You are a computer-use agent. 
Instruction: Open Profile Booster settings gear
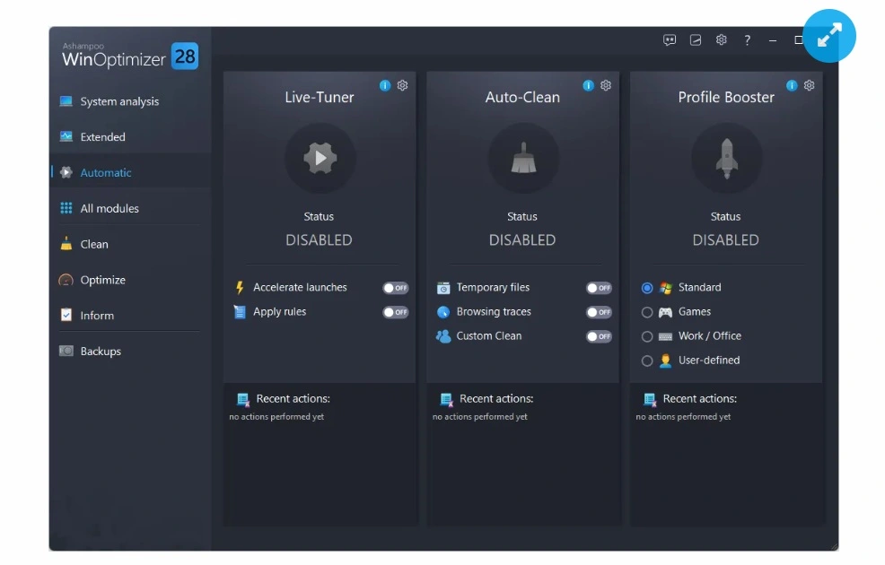(x=809, y=85)
